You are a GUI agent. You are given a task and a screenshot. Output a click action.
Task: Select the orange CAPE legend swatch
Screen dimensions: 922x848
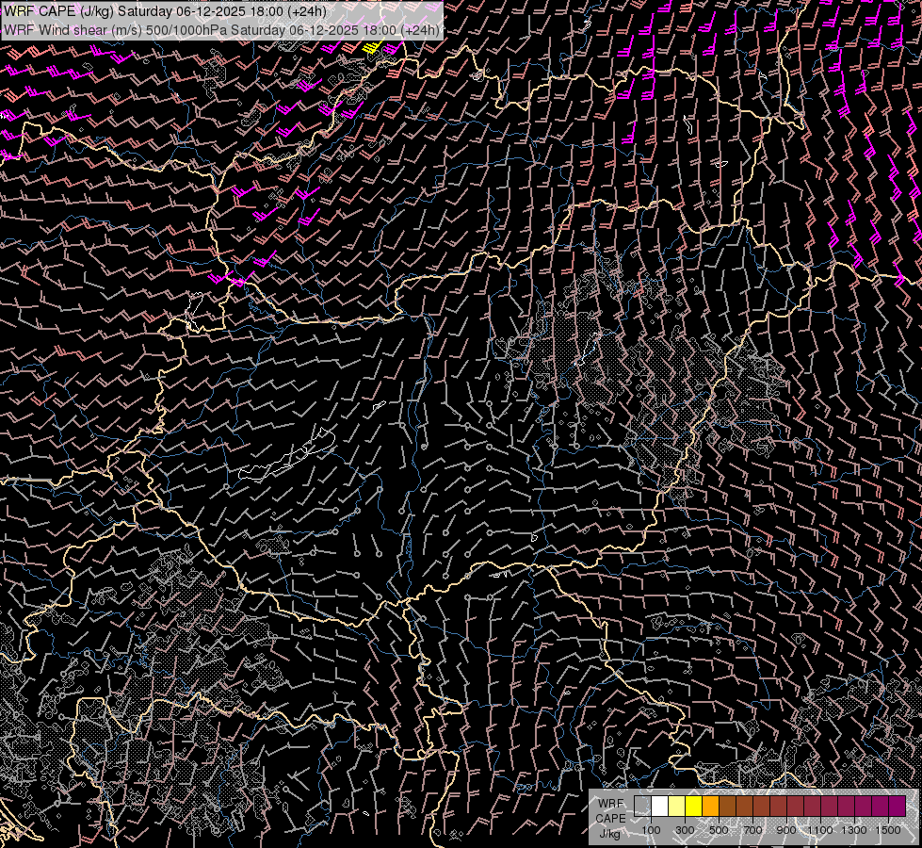click(x=710, y=806)
